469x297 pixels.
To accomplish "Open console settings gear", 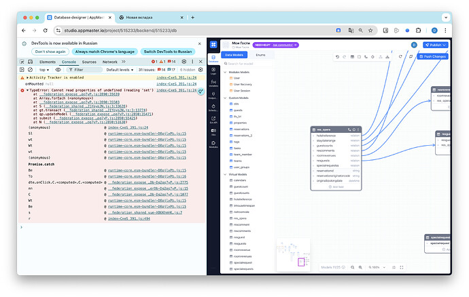I will click(201, 70).
